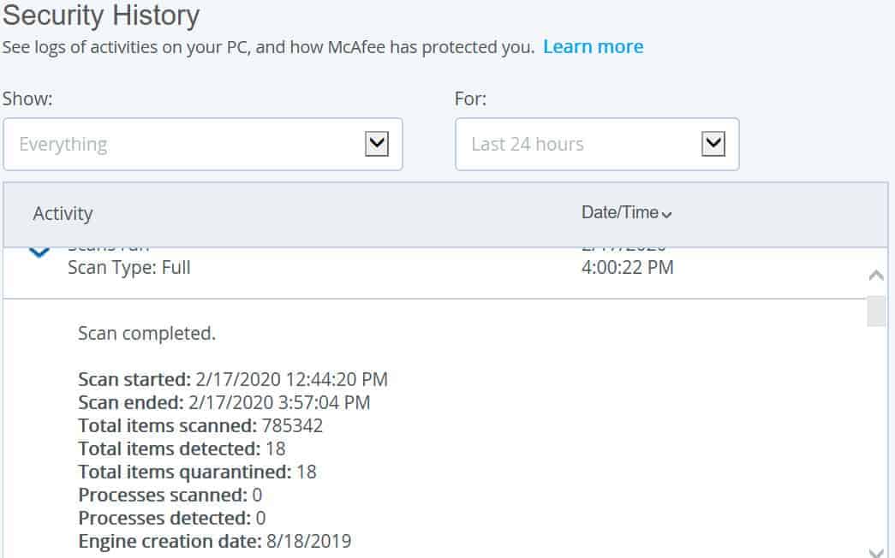Viewport: 895px width, 558px height.
Task: Click the arrow icon on Last 24 hours
Action: click(x=713, y=144)
